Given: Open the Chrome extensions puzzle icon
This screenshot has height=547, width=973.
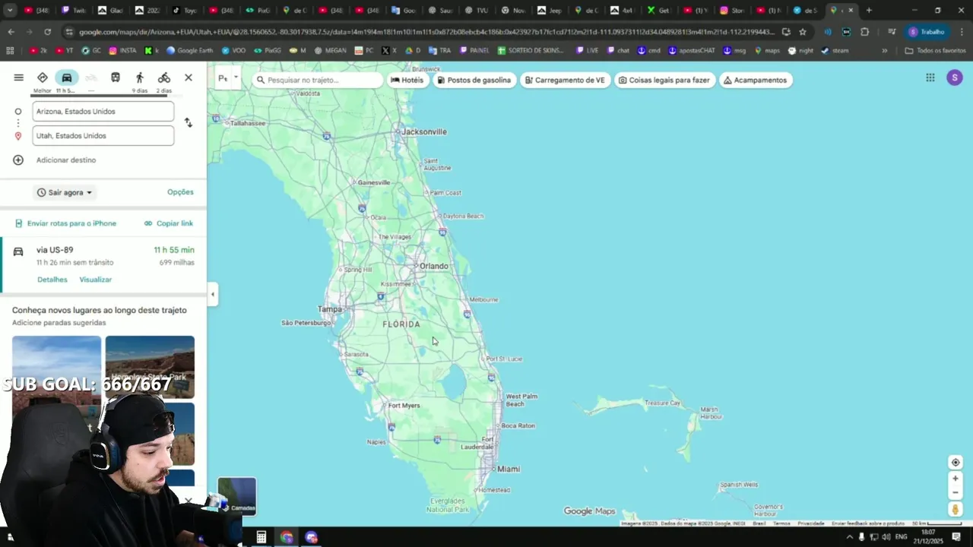Looking at the screenshot, I should [x=864, y=32].
